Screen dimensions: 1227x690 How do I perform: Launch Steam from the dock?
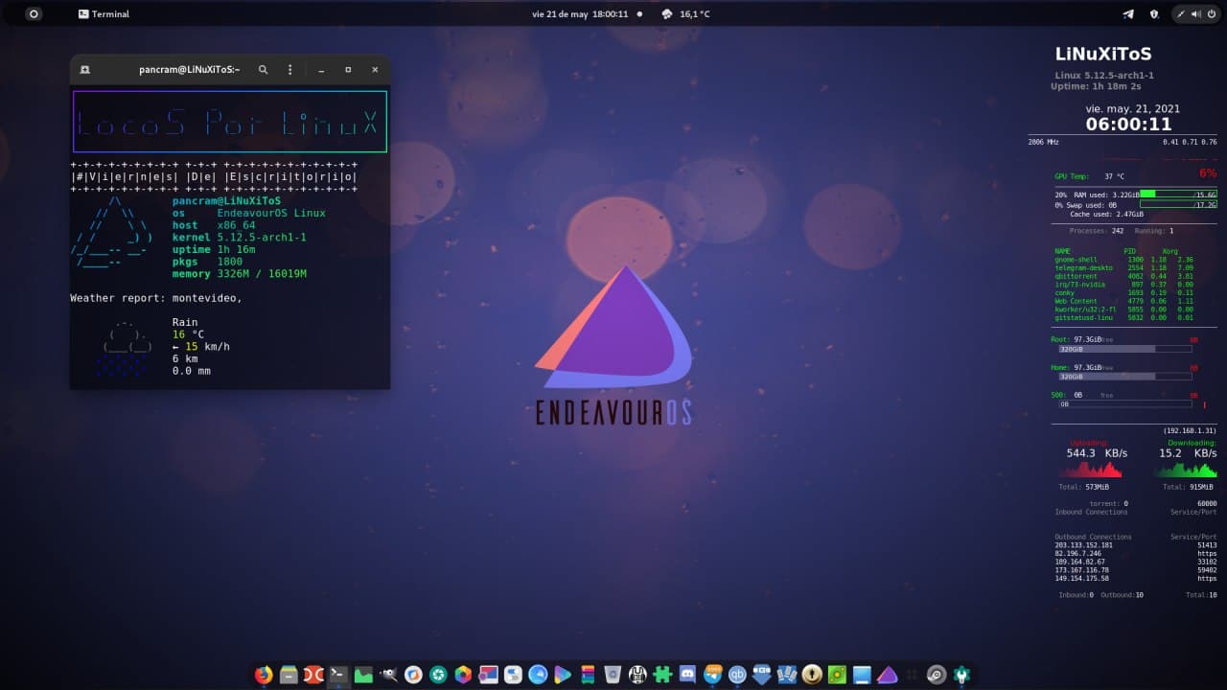coord(937,675)
